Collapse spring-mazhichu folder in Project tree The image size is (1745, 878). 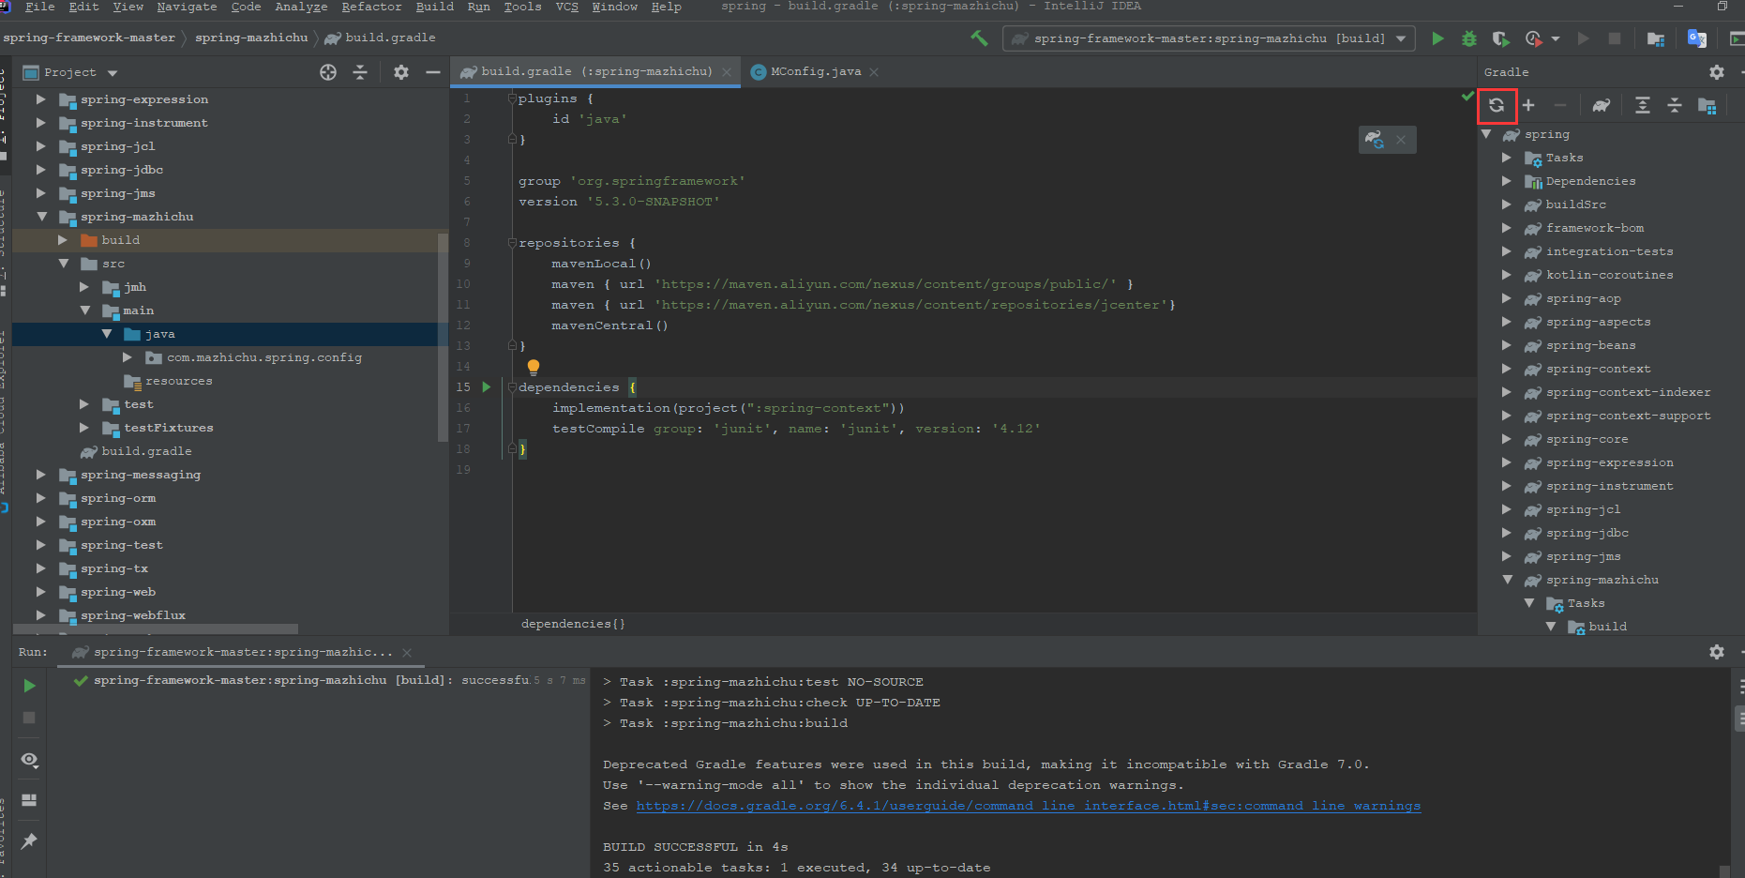pos(41,216)
